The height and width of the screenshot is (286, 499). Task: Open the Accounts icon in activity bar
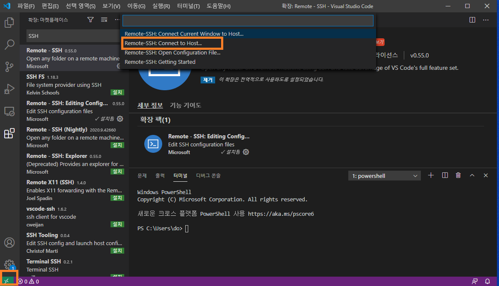pos(9,243)
